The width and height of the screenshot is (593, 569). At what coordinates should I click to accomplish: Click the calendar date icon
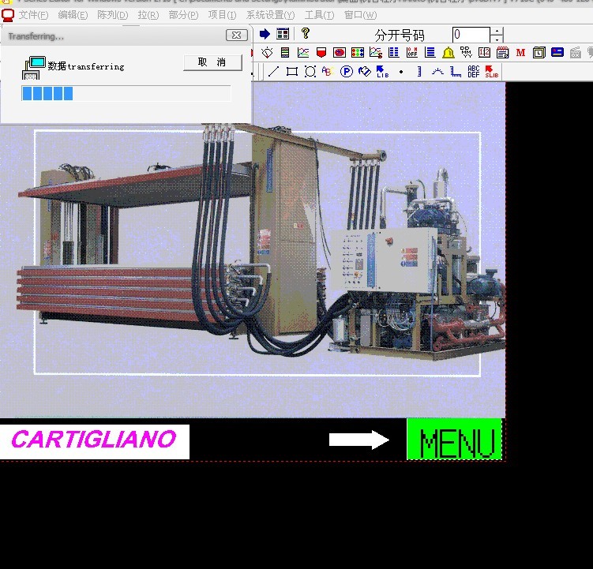click(502, 53)
